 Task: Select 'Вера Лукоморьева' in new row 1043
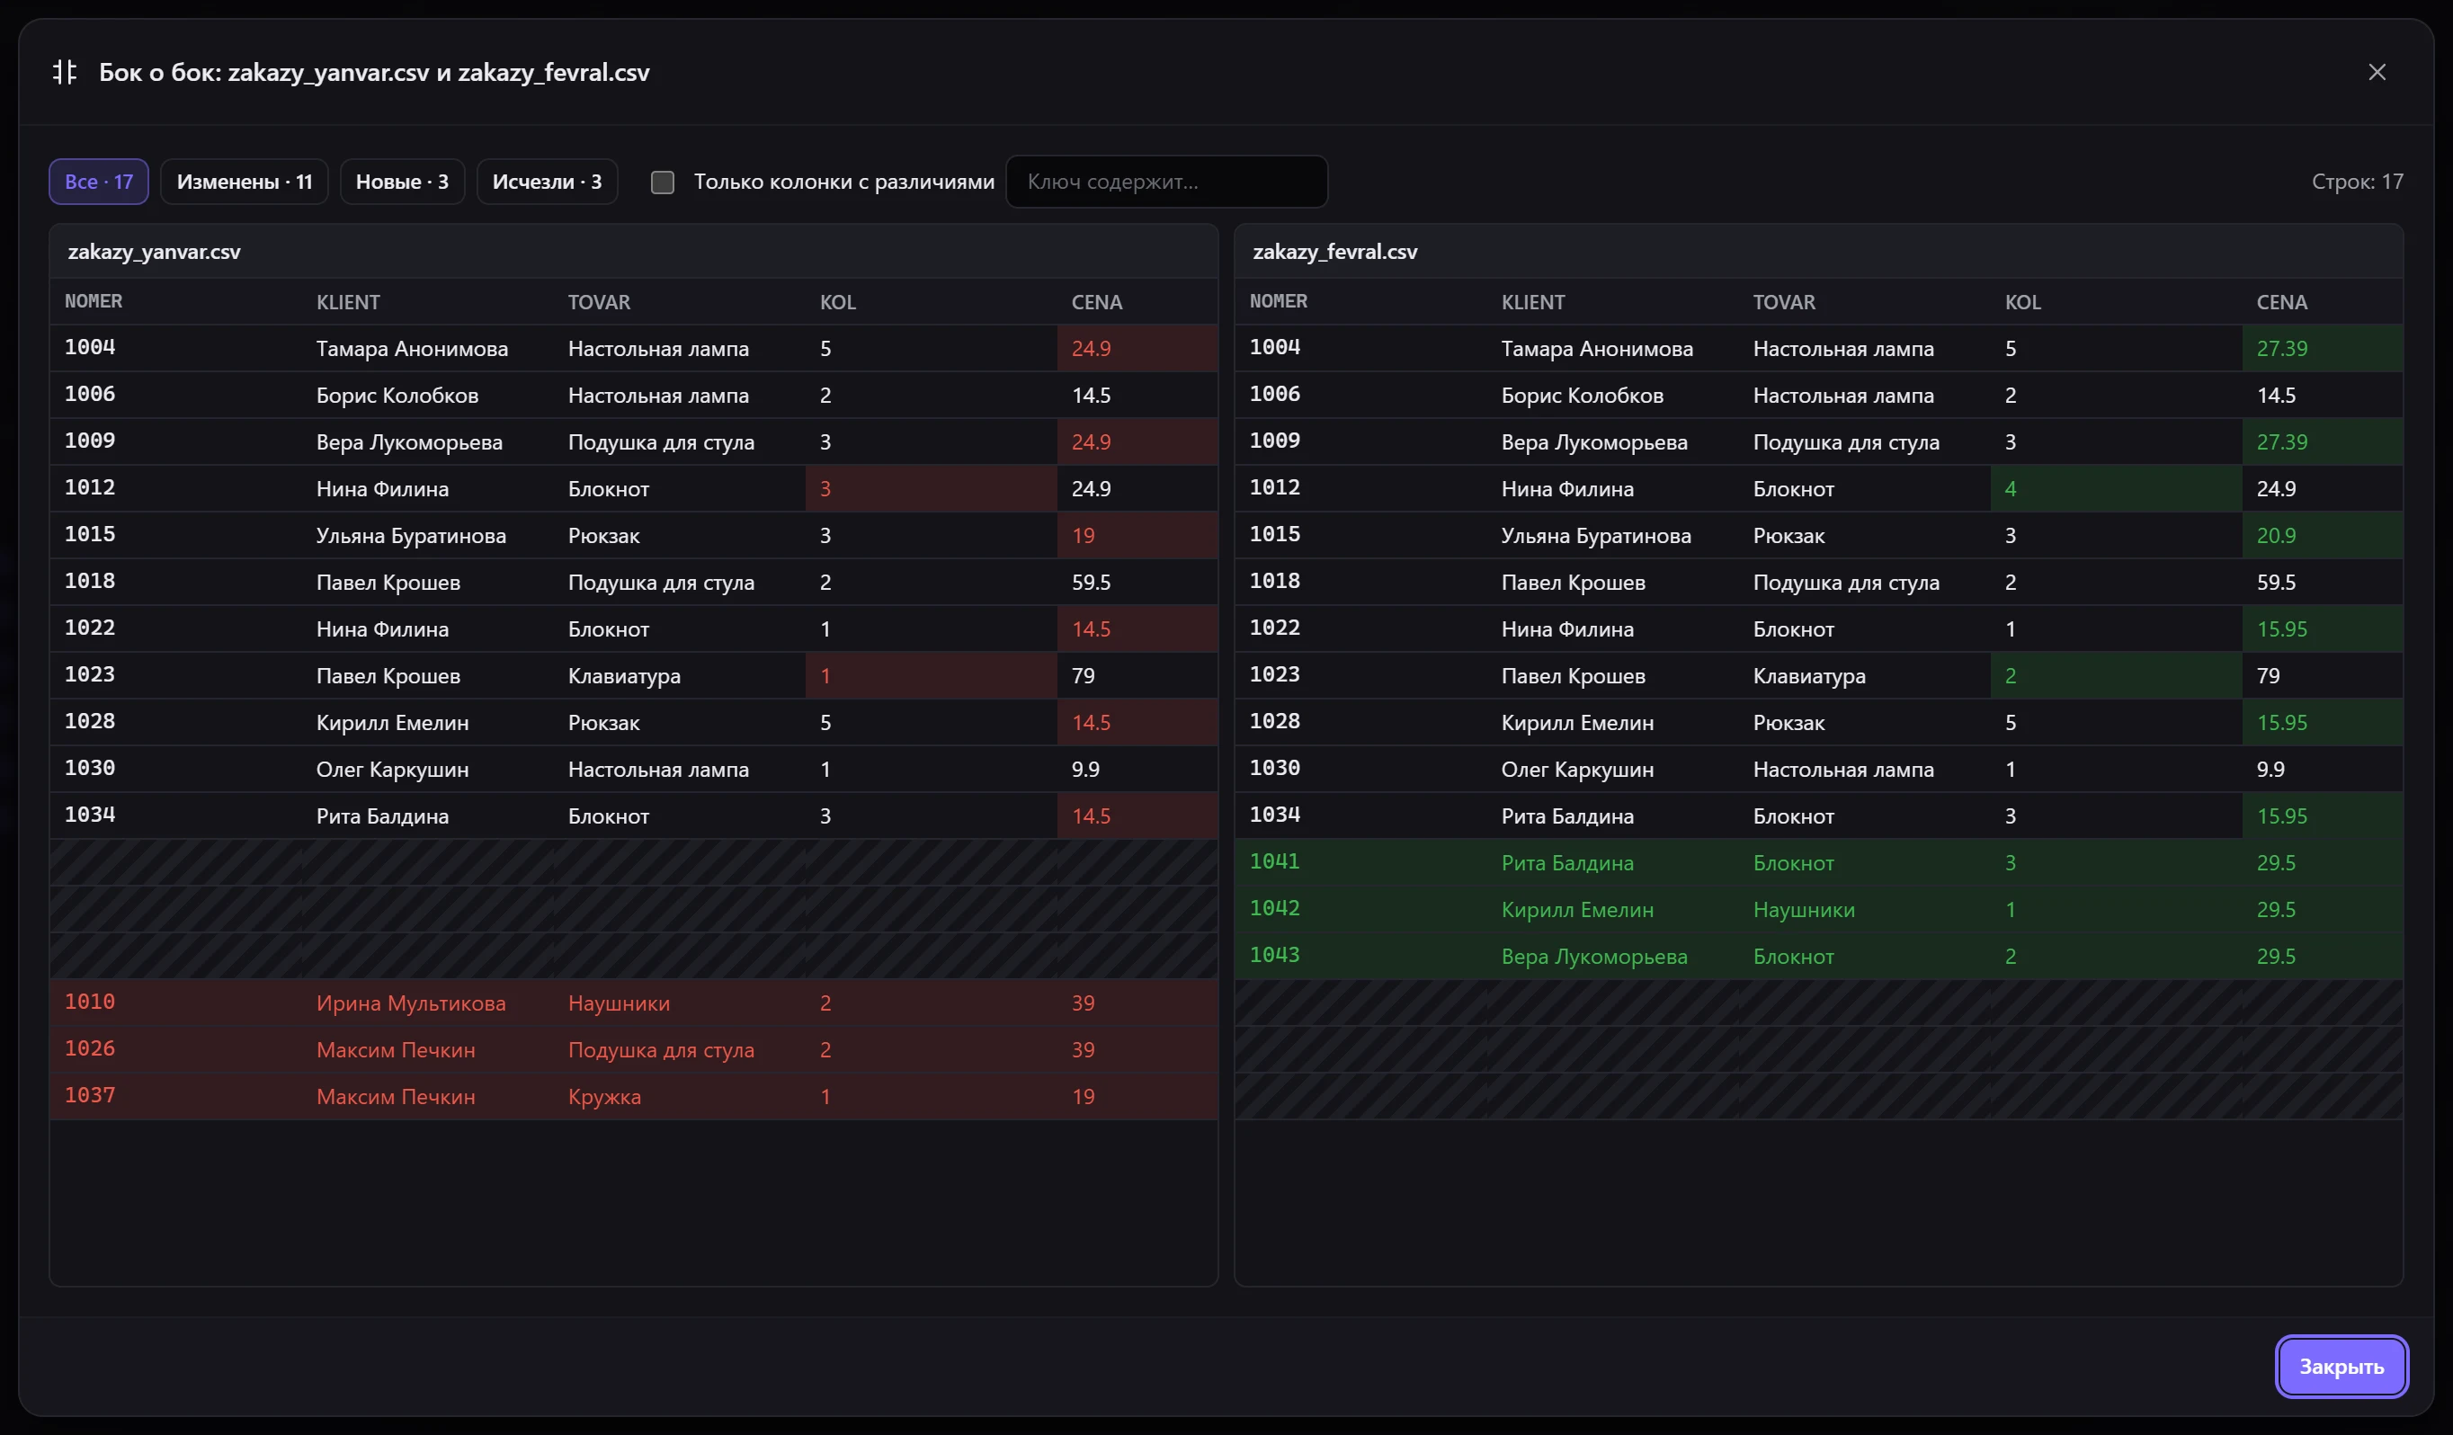[x=1593, y=956]
